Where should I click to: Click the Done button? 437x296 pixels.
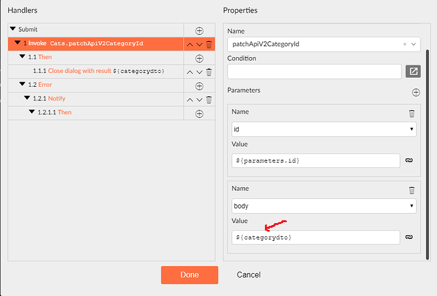tap(189, 275)
